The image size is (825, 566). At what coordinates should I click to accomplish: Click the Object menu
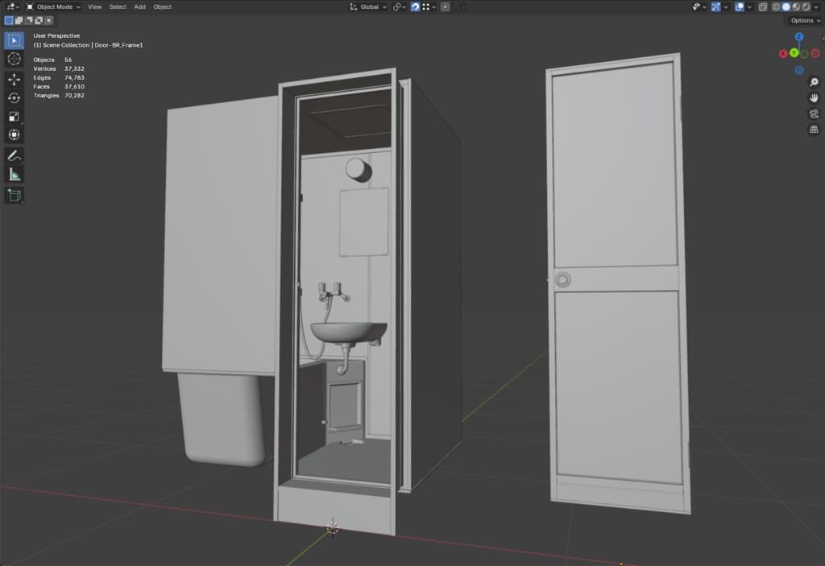[x=163, y=6]
